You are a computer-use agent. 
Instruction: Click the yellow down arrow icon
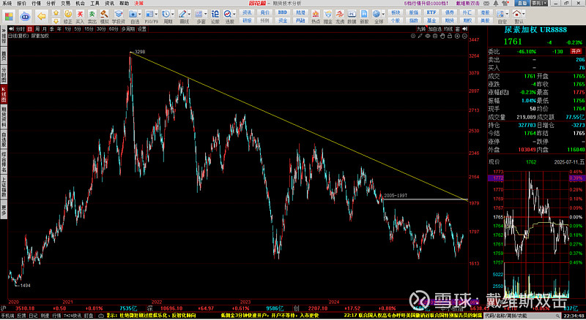[56, 21]
